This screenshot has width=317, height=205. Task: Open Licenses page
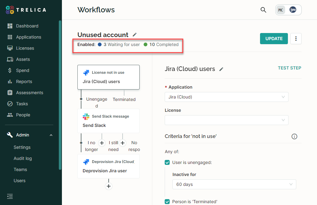[x=25, y=48]
